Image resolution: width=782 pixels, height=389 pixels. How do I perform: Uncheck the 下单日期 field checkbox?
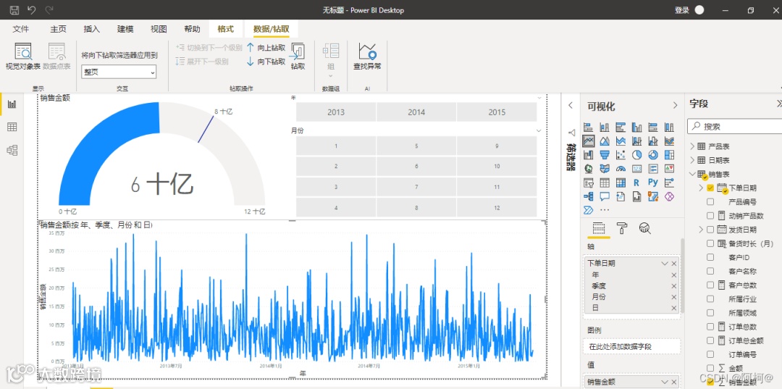(711, 188)
